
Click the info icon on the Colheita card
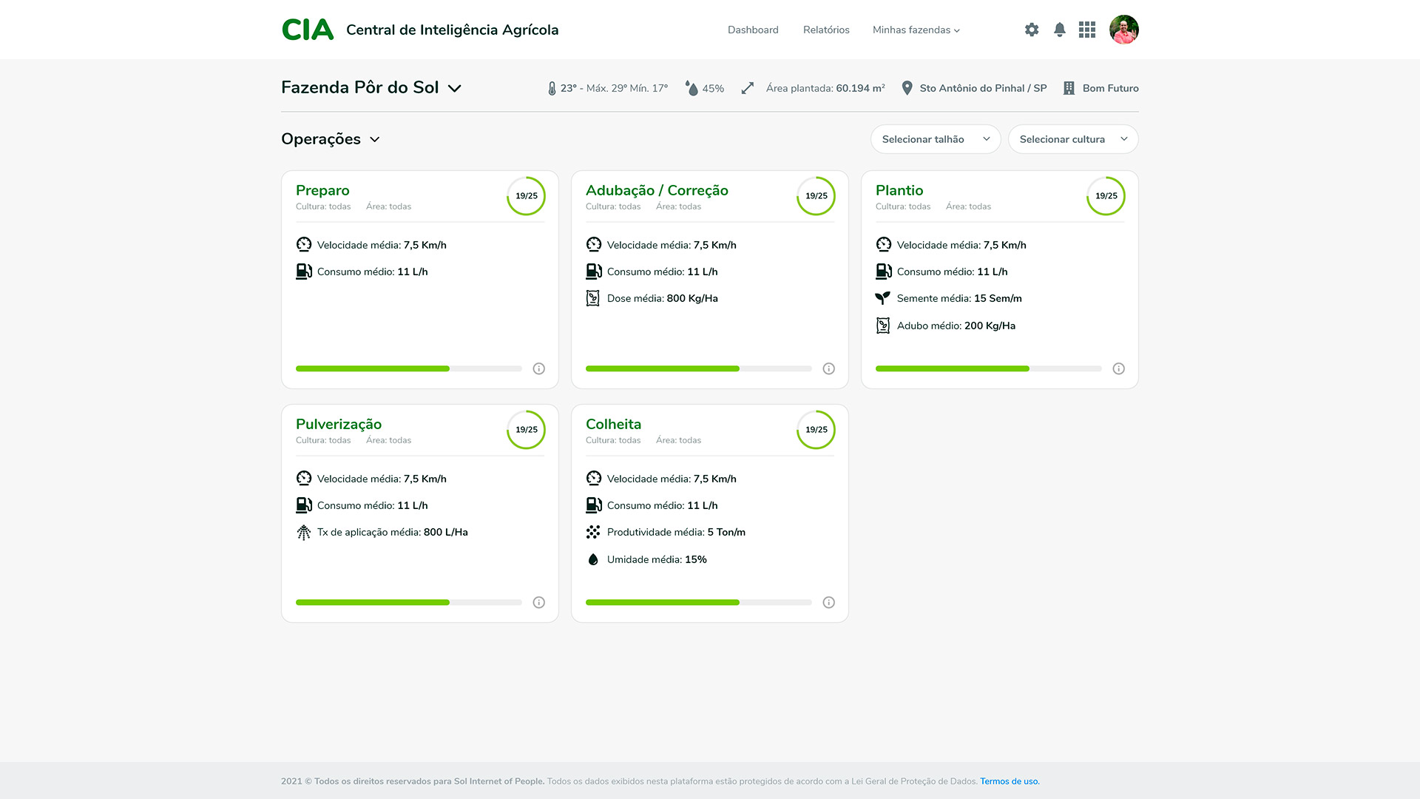click(828, 602)
